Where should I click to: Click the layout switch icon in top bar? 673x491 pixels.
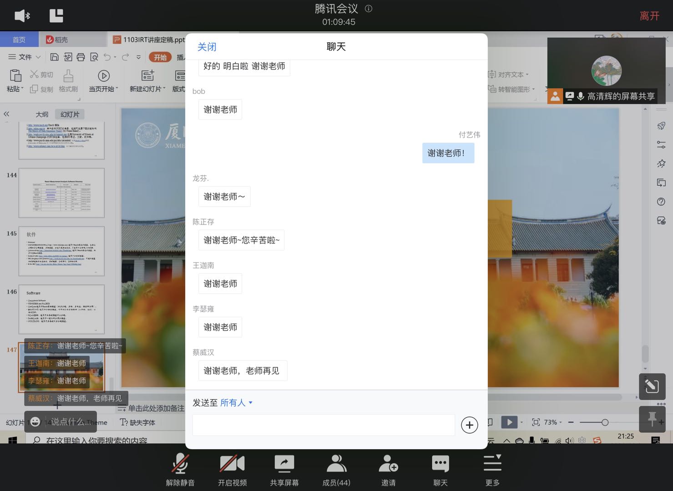tap(56, 16)
